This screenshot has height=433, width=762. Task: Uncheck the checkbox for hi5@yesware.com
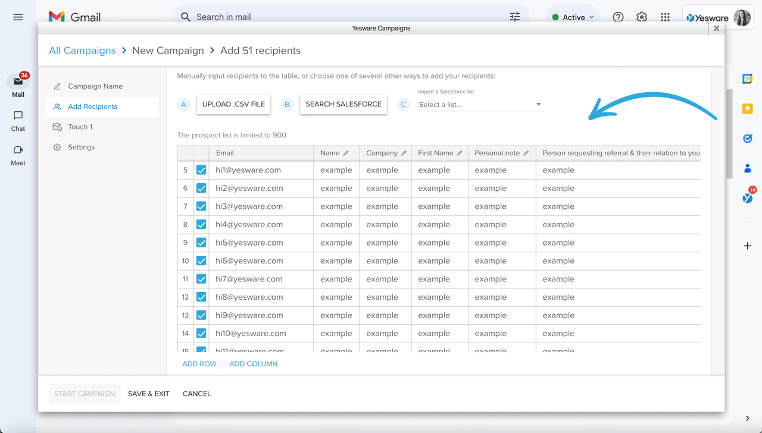click(x=201, y=243)
